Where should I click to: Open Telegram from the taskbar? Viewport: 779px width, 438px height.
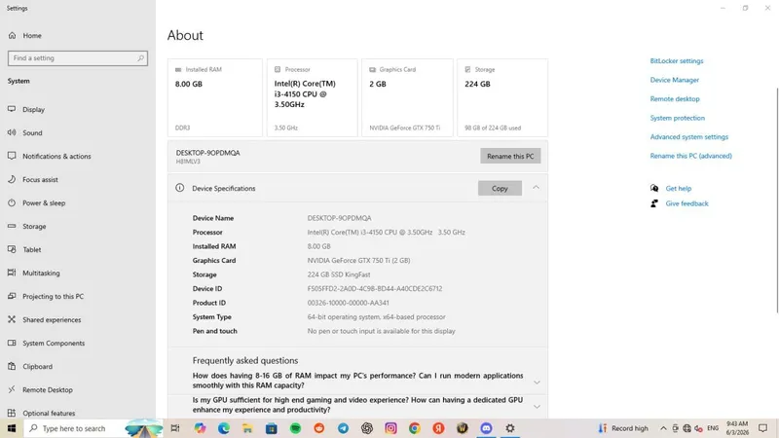pyautogui.click(x=343, y=428)
